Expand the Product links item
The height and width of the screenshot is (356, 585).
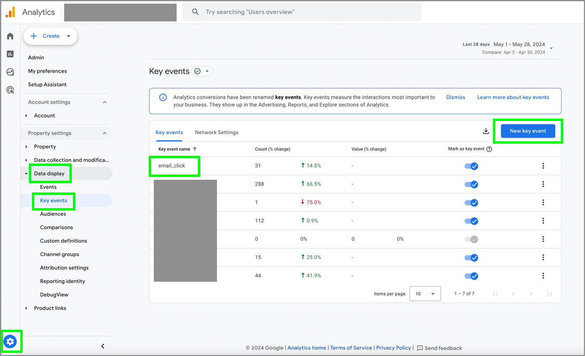tap(26, 308)
